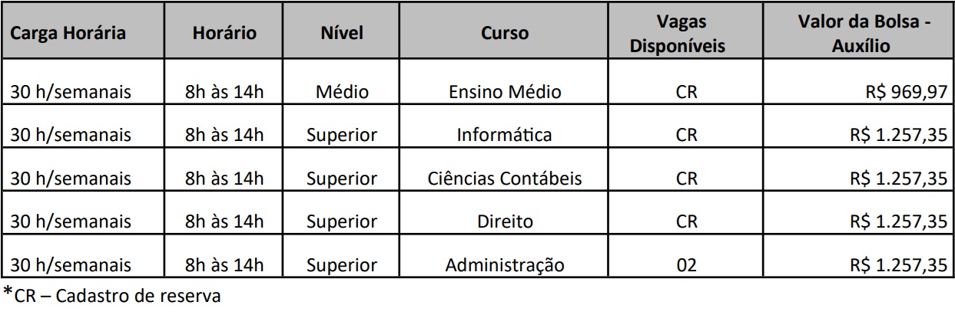Click Superior level in Ciências Contábeis row

pos(342,179)
